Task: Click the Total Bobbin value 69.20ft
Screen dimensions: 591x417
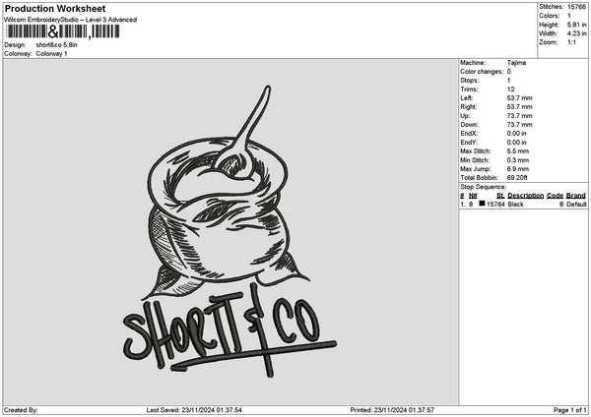Action: pos(519,177)
